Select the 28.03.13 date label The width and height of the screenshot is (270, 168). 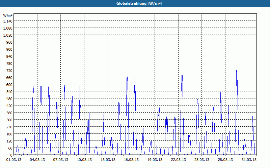point(225,160)
